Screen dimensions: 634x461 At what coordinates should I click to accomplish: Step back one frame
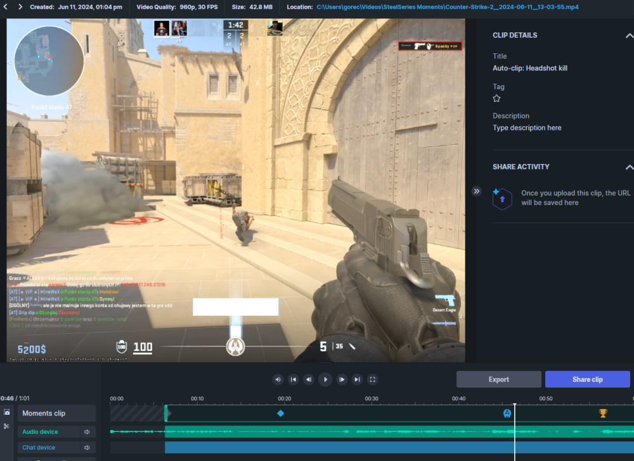tap(309, 379)
